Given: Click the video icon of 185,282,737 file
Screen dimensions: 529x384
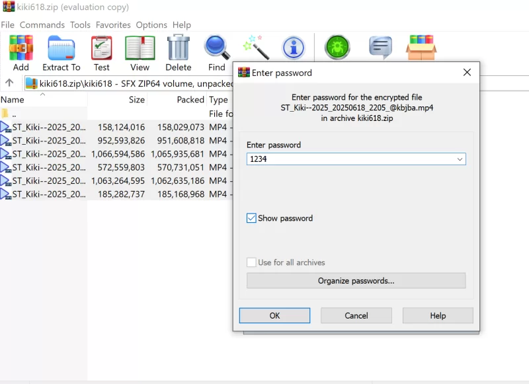Looking at the screenshot, I should tap(5, 194).
